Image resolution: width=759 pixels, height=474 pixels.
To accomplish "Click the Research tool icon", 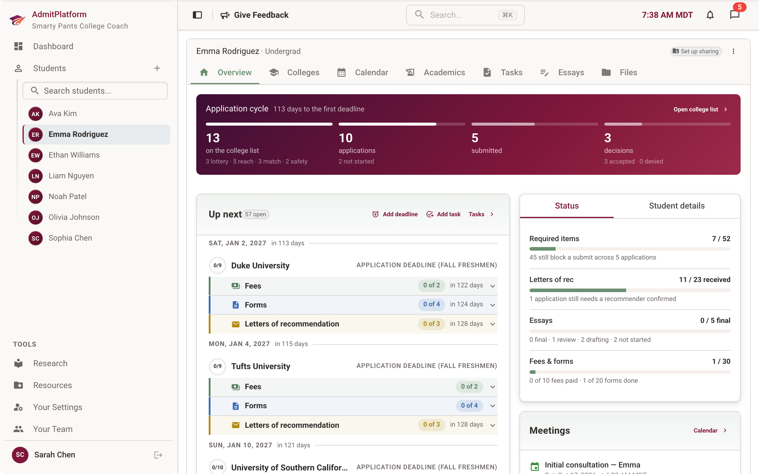I will click(x=18, y=363).
